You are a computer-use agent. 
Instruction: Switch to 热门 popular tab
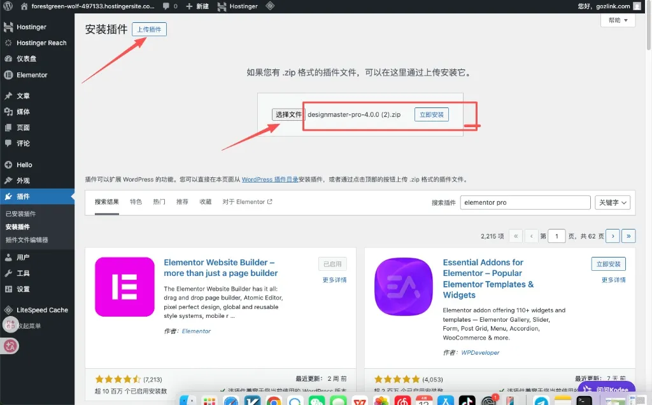point(159,202)
